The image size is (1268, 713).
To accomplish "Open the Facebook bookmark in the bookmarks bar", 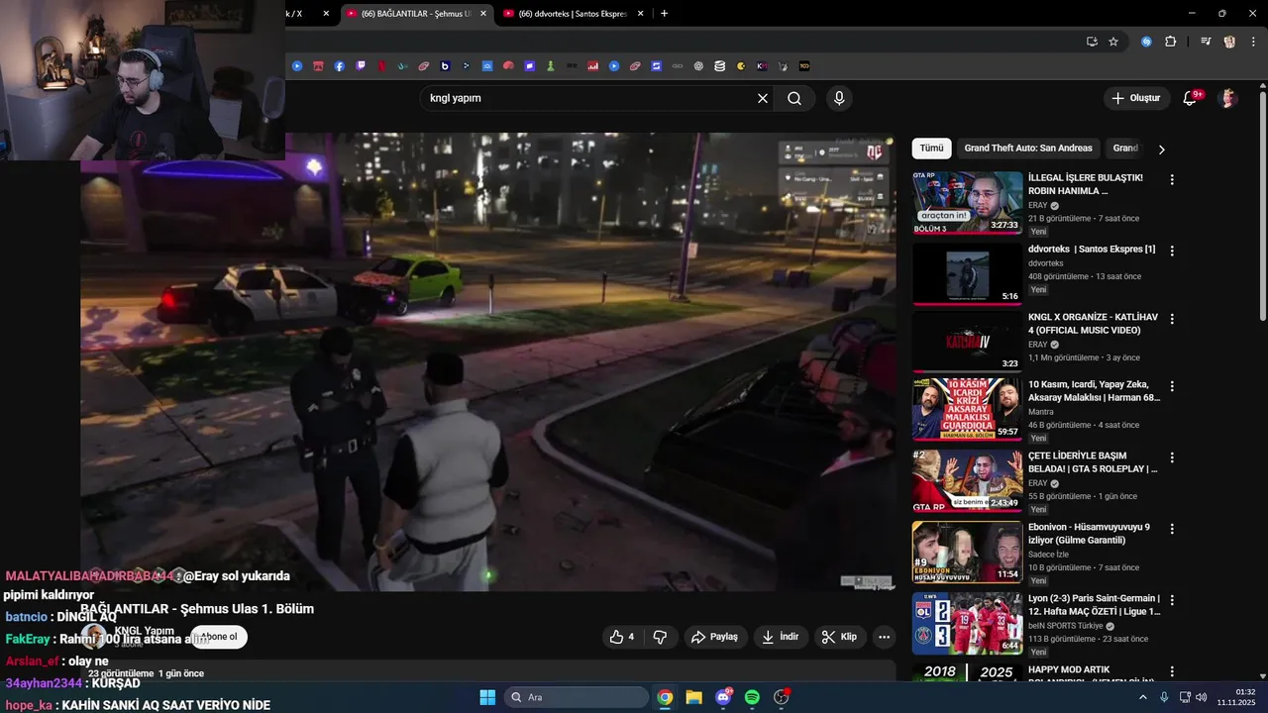I will (x=339, y=66).
